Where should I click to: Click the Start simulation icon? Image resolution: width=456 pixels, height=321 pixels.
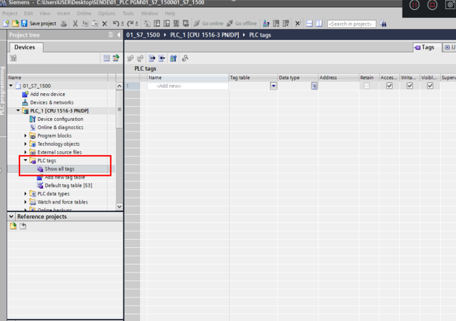(x=176, y=23)
